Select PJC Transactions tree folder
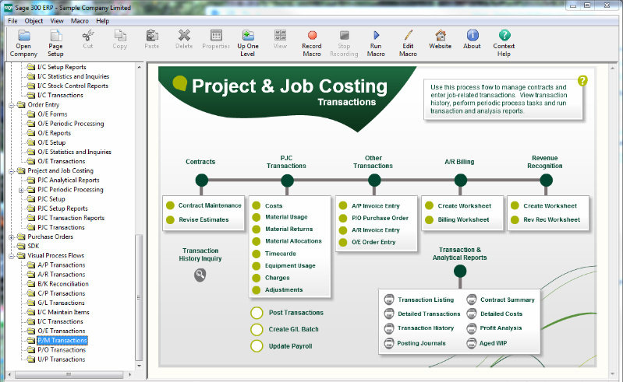623x382 pixels. (61, 227)
